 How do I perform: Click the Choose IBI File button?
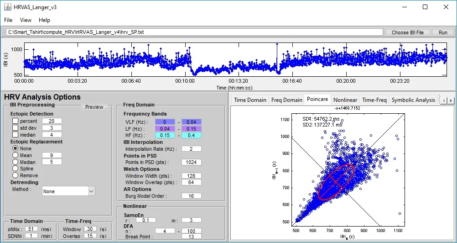tap(407, 32)
